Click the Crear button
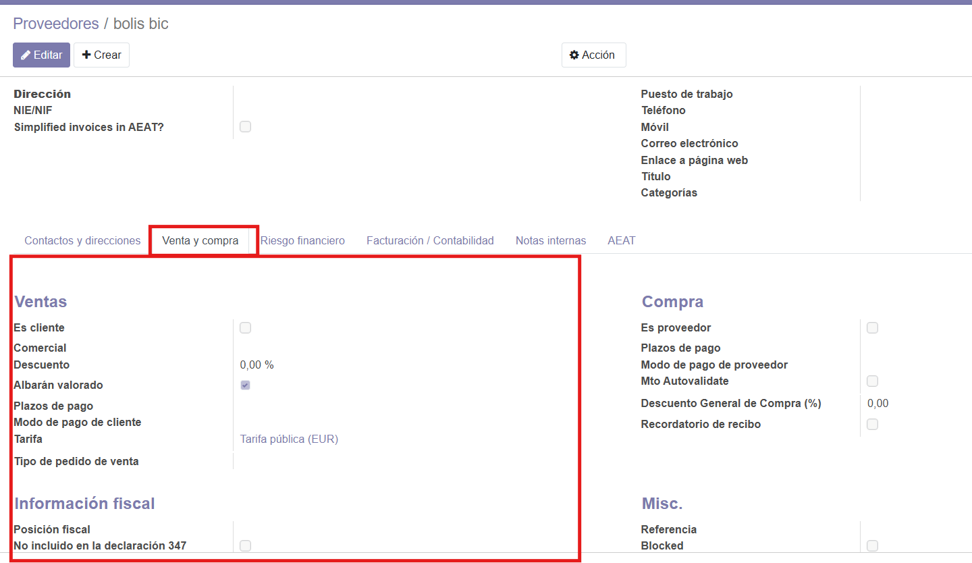The width and height of the screenshot is (972, 563). (x=101, y=55)
